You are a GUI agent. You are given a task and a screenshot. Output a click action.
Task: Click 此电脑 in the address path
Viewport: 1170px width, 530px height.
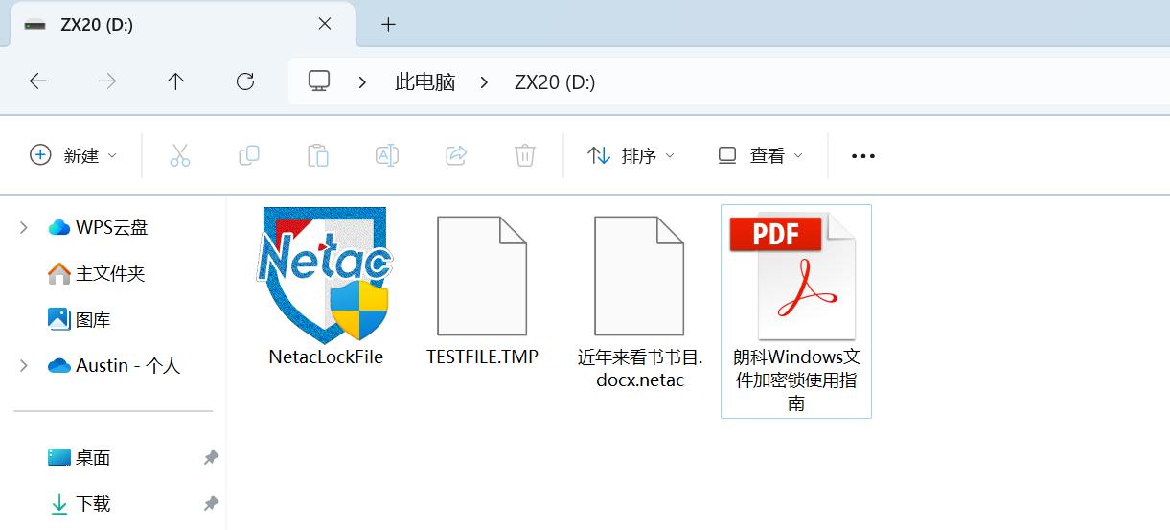[424, 82]
